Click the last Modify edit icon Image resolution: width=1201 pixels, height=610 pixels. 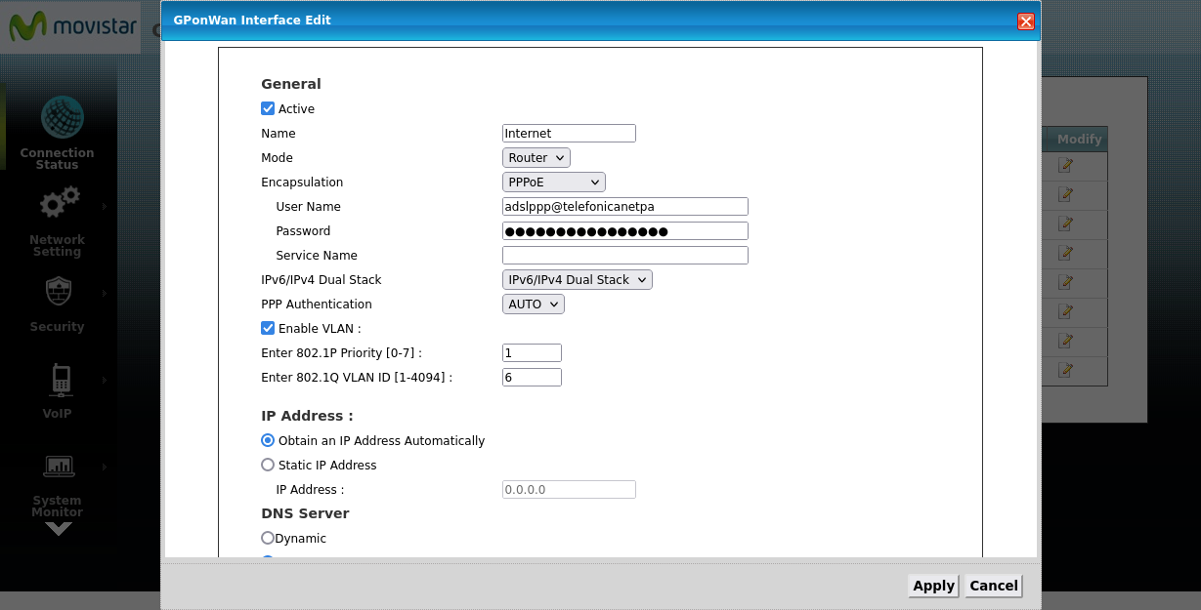pos(1066,370)
